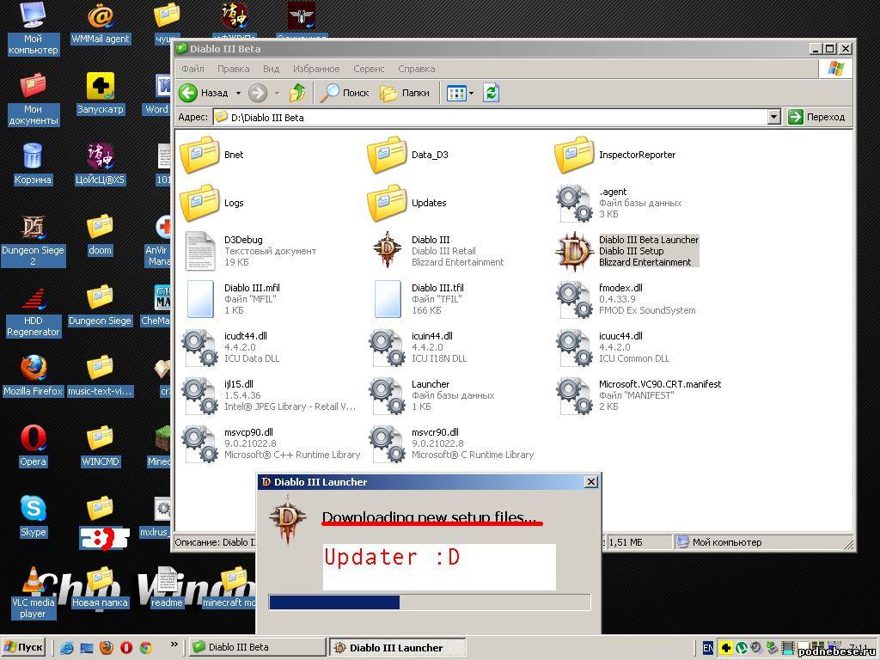The height and width of the screenshot is (660, 880).
Task: Select the .agent database file icon
Action: point(575,203)
